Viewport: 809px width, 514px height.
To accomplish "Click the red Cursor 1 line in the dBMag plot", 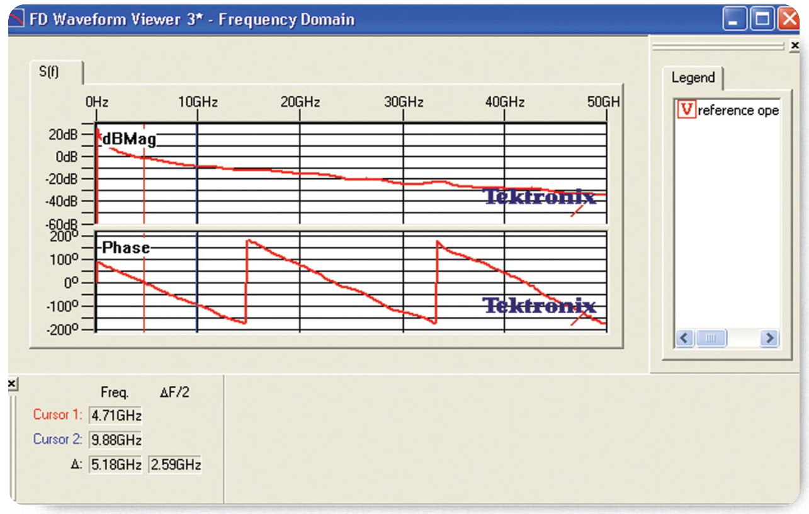I will (x=144, y=189).
